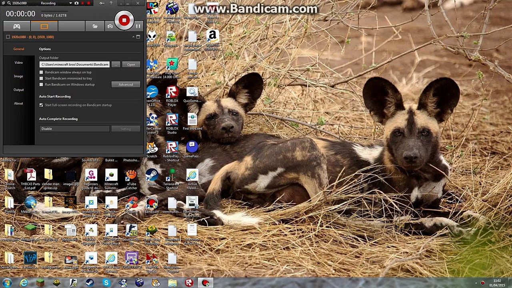
Task: Open ROBLOX Studio desktop shortcut
Action: pos(172,124)
